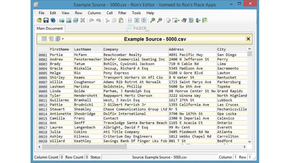Image resolution: width=290 pixels, height=163 pixels.
Task: Click the horizontal scrollbar left arrow
Action: (39, 147)
